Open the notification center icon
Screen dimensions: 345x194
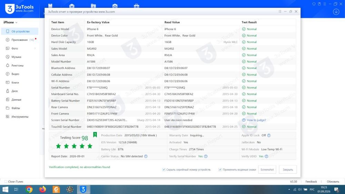point(337,190)
